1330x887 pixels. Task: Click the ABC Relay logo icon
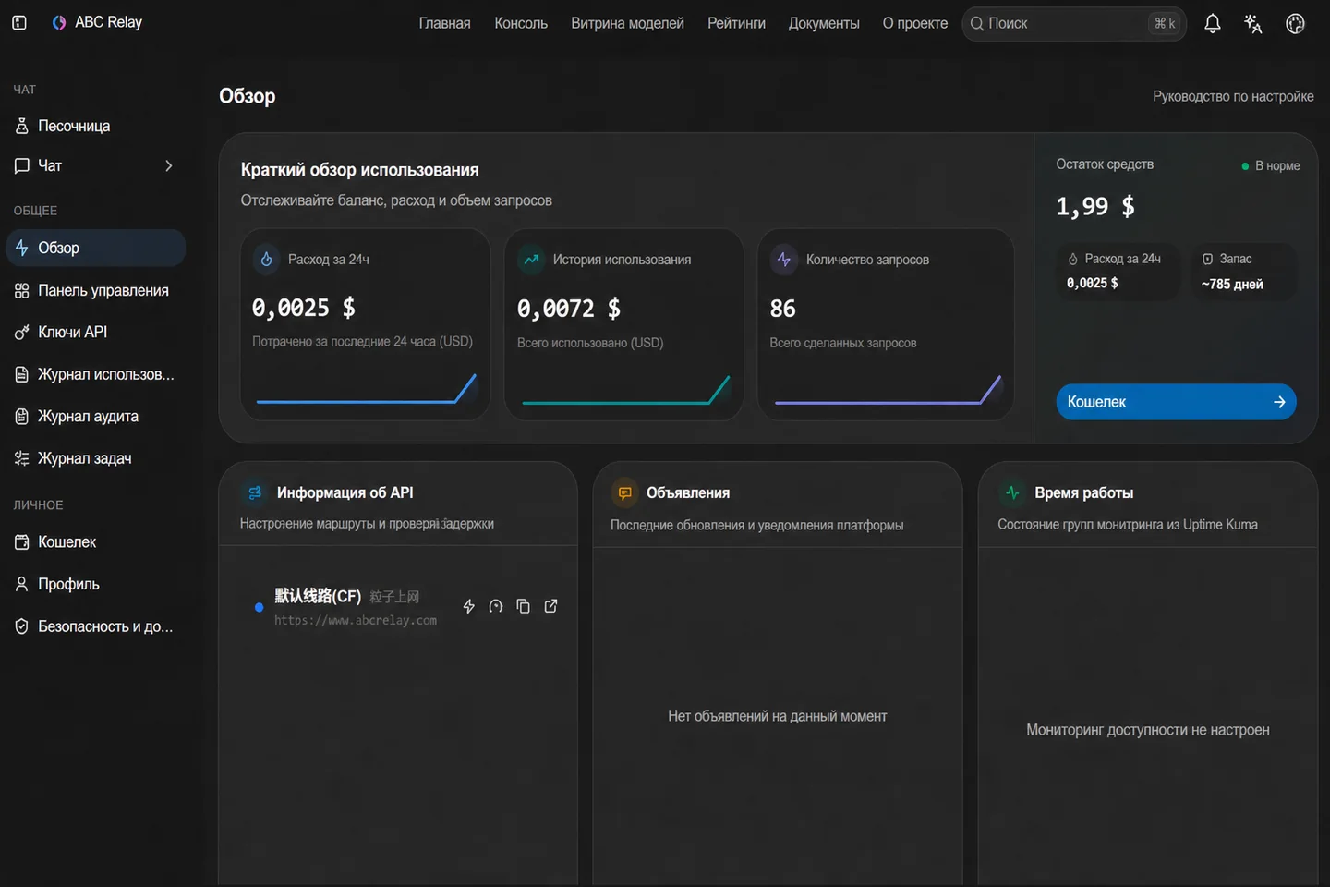click(x=59, y=22)
